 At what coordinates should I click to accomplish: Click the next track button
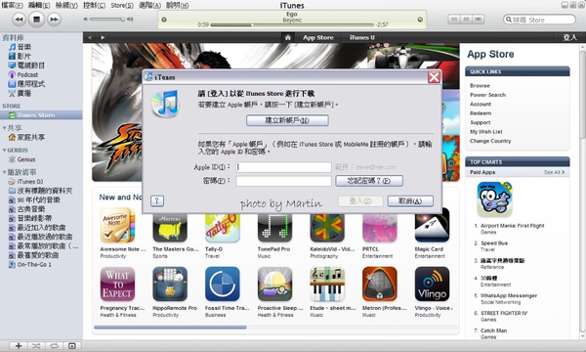point(54,20)
